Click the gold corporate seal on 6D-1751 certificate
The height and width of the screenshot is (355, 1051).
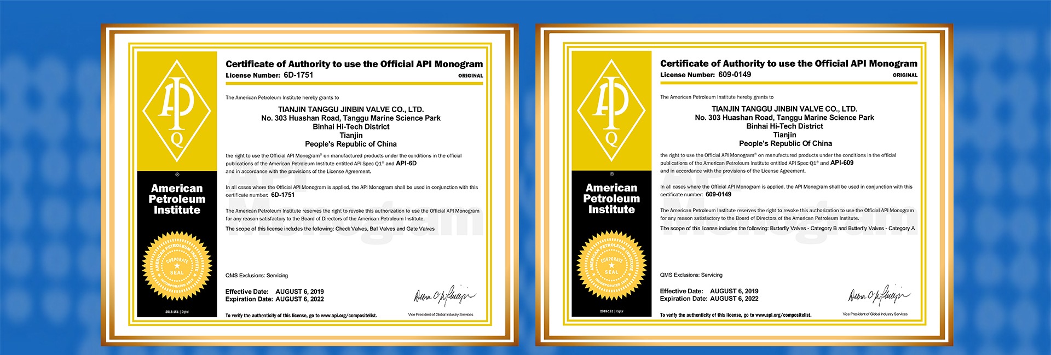177,266
